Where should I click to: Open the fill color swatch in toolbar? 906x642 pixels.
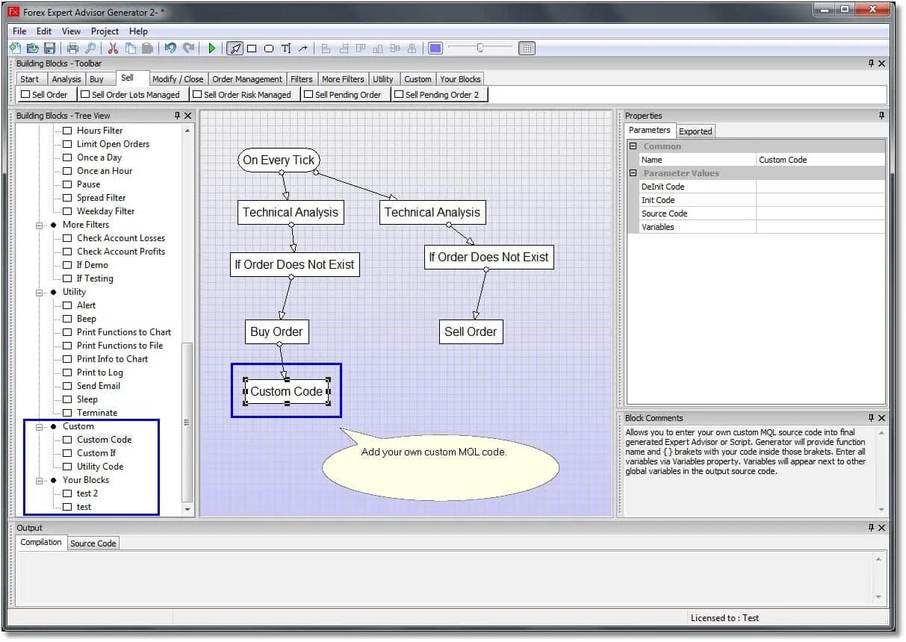pyautogui.click(x=435, y=49)
